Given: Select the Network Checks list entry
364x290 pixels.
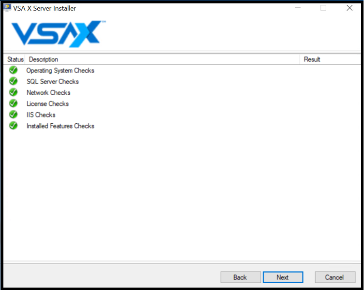Looking at the screenshot, I should [48, 93].
